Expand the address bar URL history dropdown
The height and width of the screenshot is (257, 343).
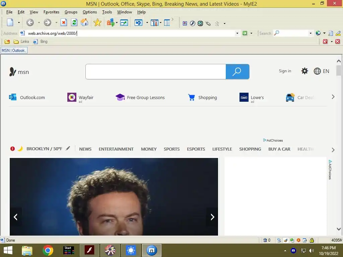point(237,33)
